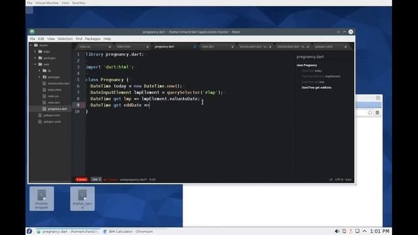Screen dimensions: 418x235
Task: Click the pubspec.lock file icon in tree
Action: coord(40,116)
